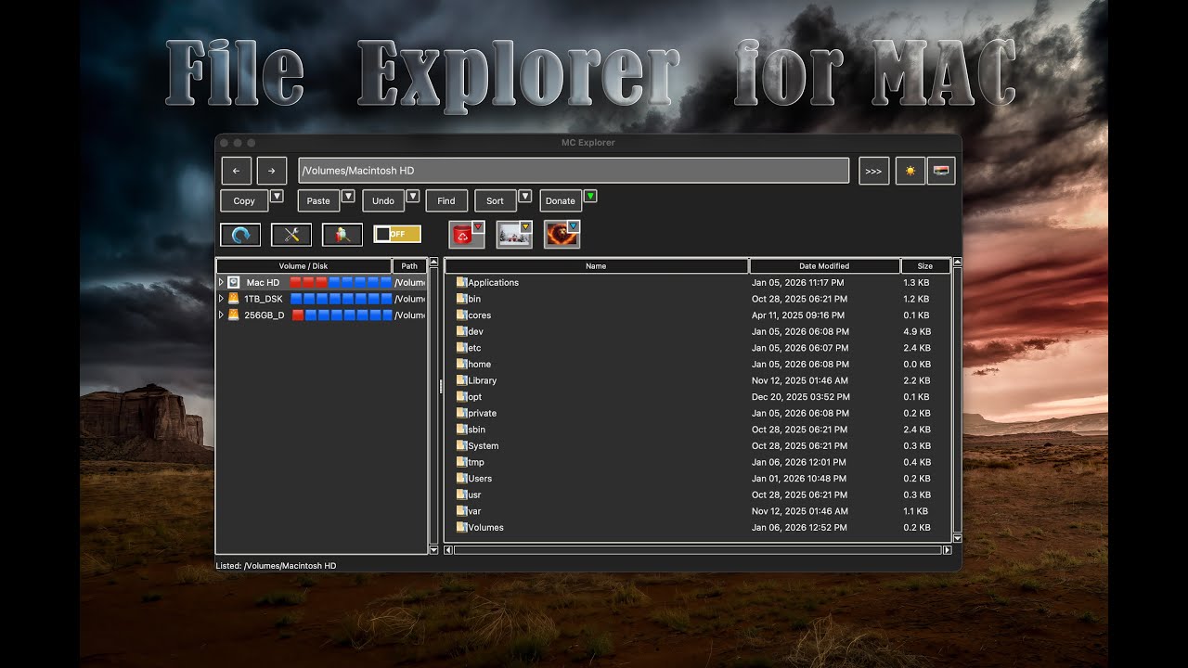Image resolution: width=1188 pixels, height=668 pixels.
Task: Select the Users folder name
Action: click(481, 479)
